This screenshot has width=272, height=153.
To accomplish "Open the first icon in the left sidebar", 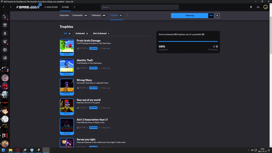I will pyautogui.click(x=5, y=17).
